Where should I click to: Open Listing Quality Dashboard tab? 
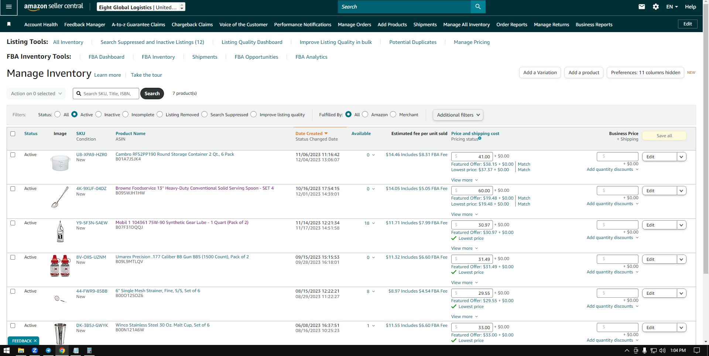252,42
